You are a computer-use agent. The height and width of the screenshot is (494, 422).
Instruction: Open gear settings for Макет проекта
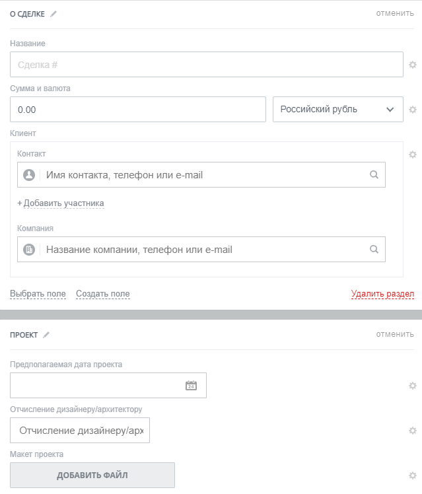coord(413,475)
